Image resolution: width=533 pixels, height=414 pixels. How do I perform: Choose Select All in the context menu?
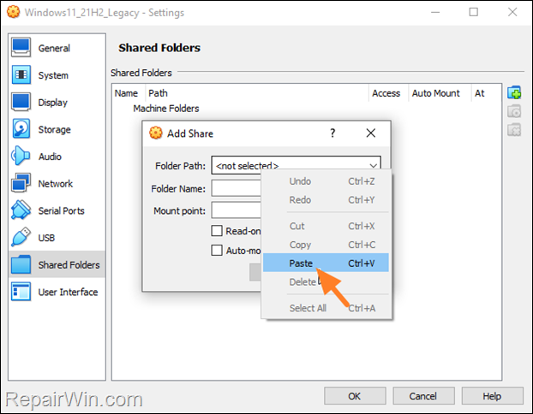point(326,308)
